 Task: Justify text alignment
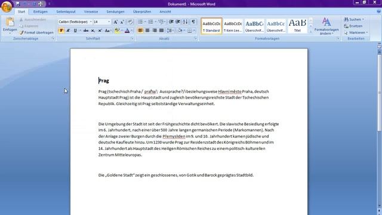pos(161,30)
